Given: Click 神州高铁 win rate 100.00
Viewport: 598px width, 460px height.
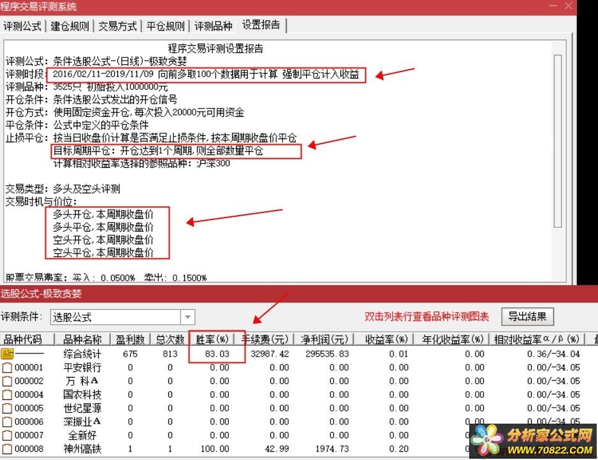Looking at the screenshot, I should pyautogui.click(x=215, y=449).
